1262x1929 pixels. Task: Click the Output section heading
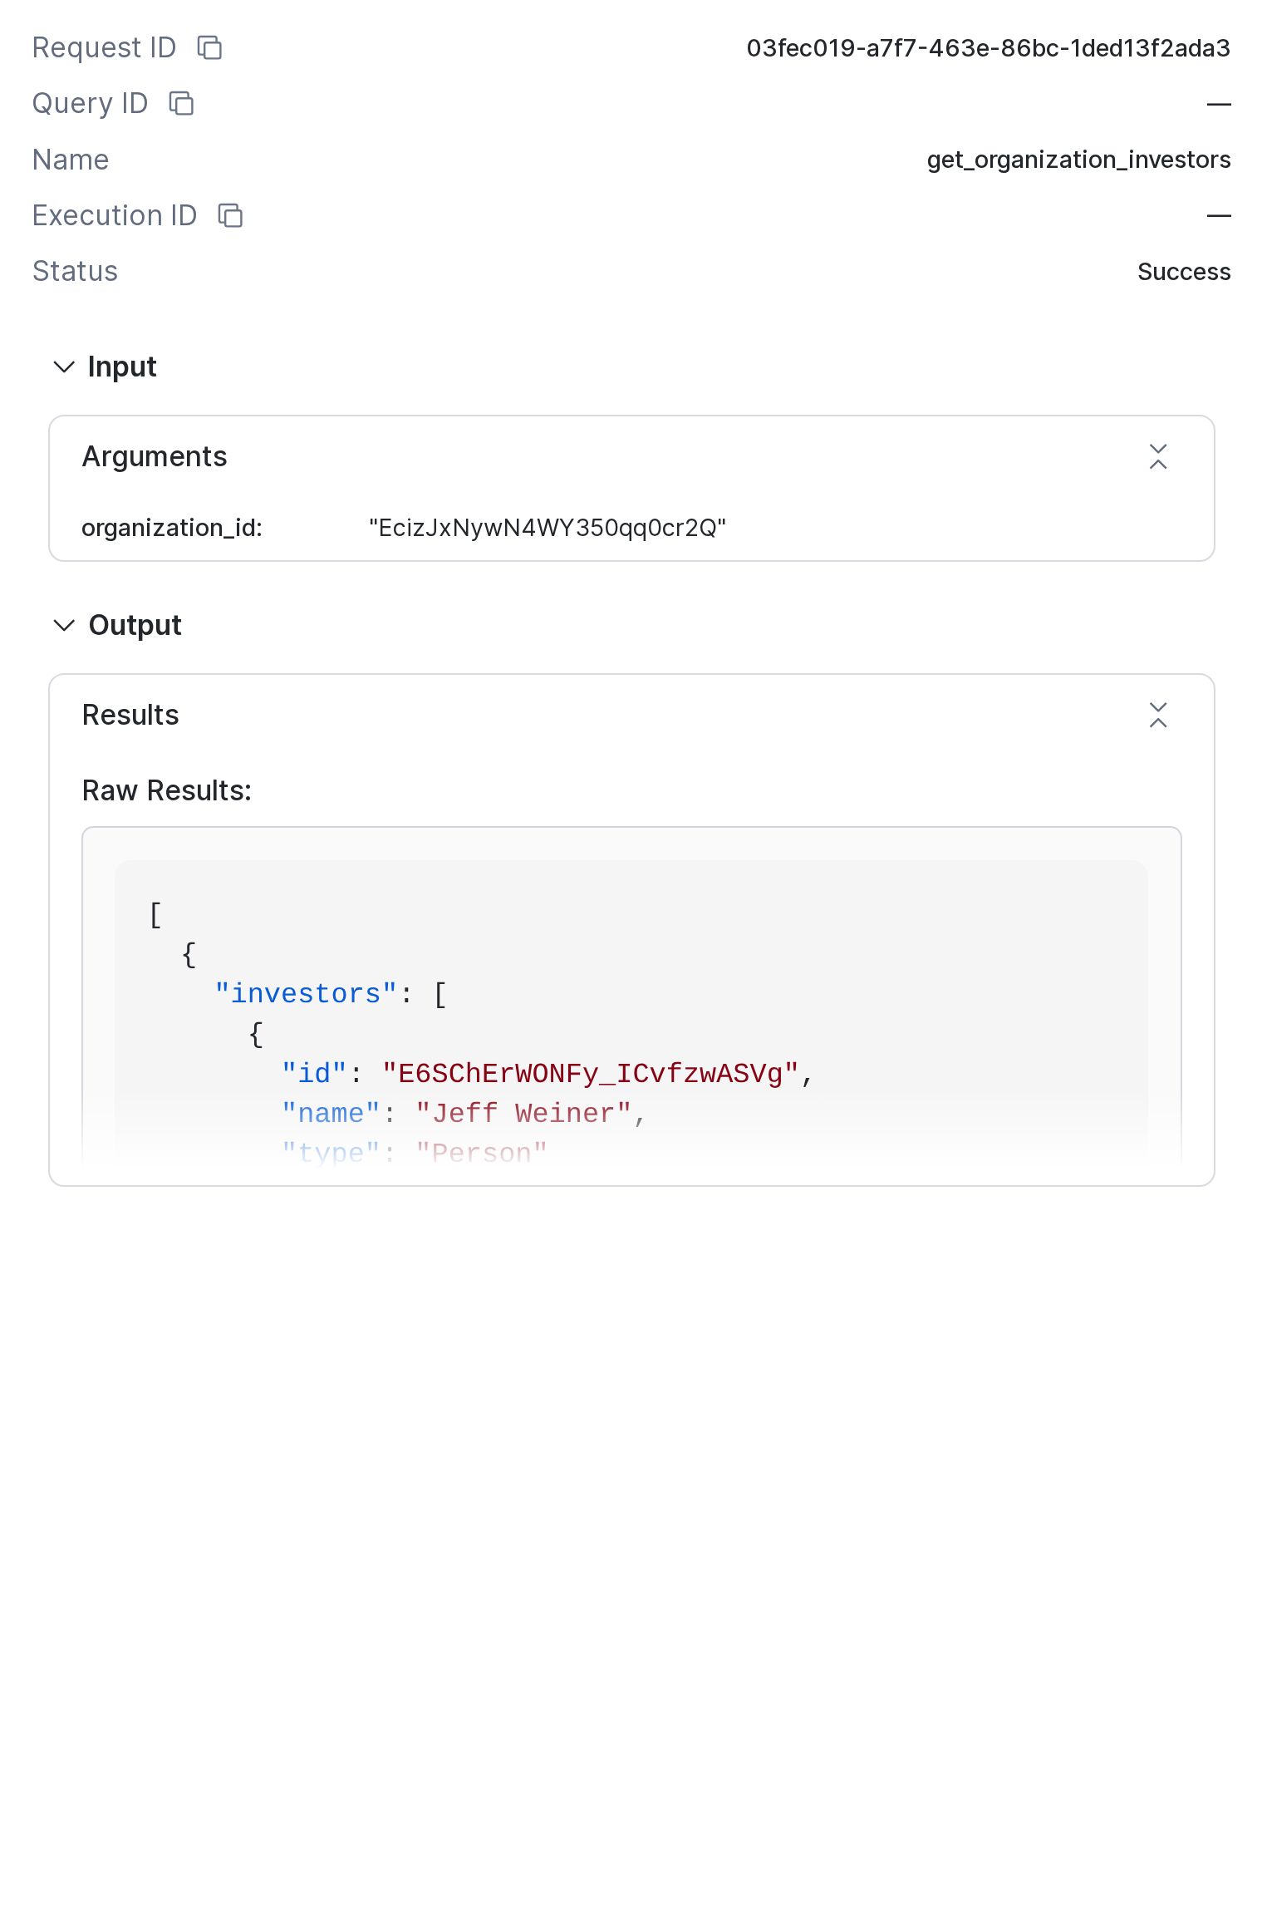pyautogui.click(x=135, y=626)
